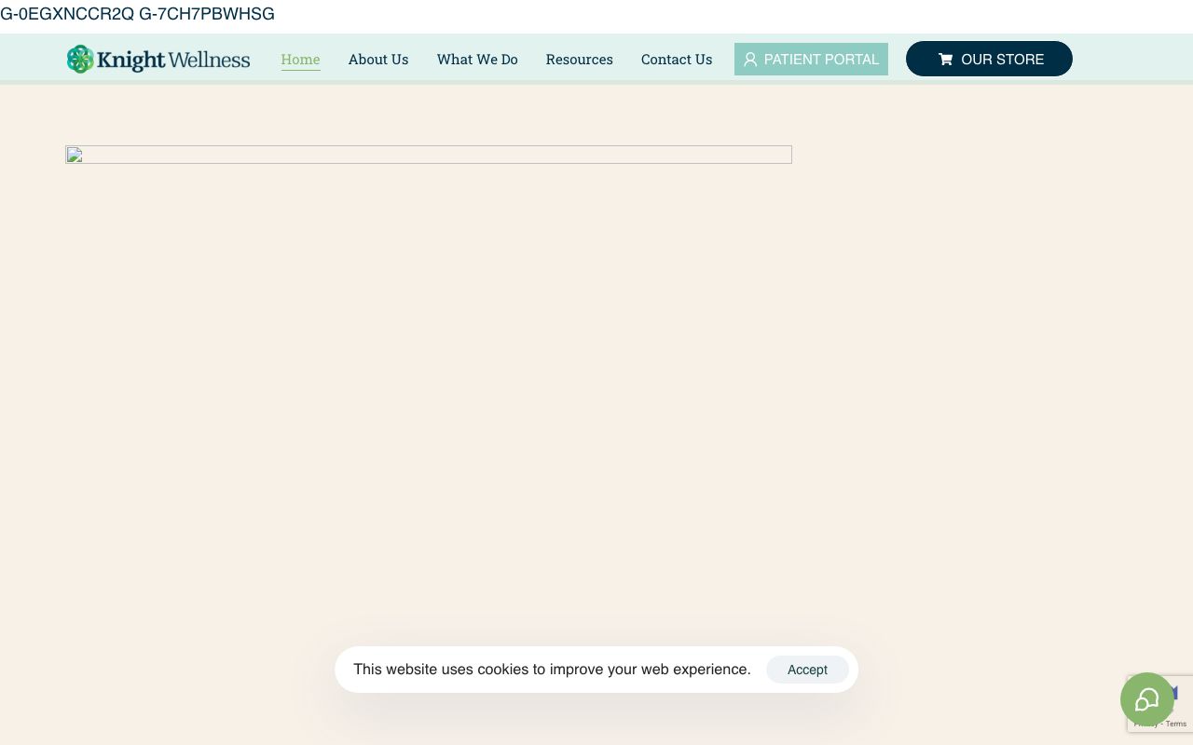
Task: Expand the What We Do menu
Action: pos(477,60)
